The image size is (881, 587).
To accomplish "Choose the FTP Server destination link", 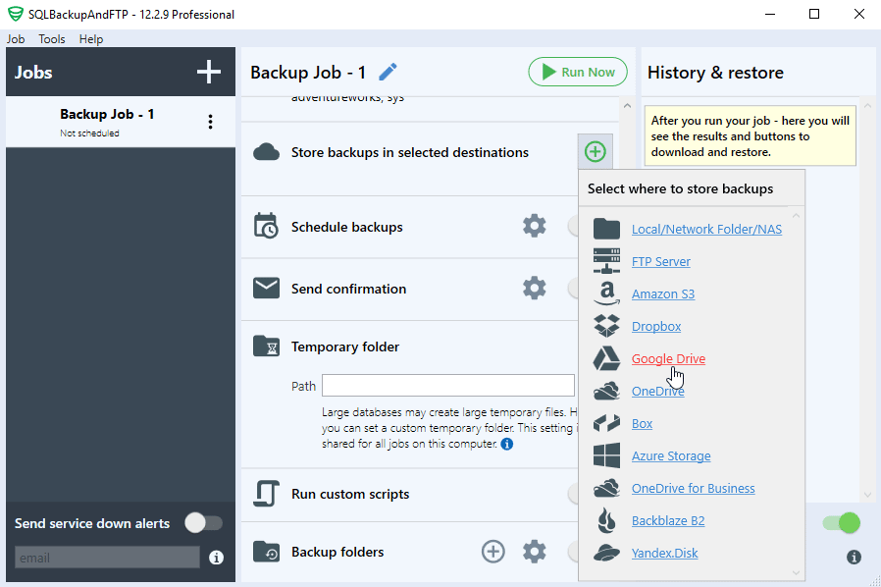I will tap(661, 261).
